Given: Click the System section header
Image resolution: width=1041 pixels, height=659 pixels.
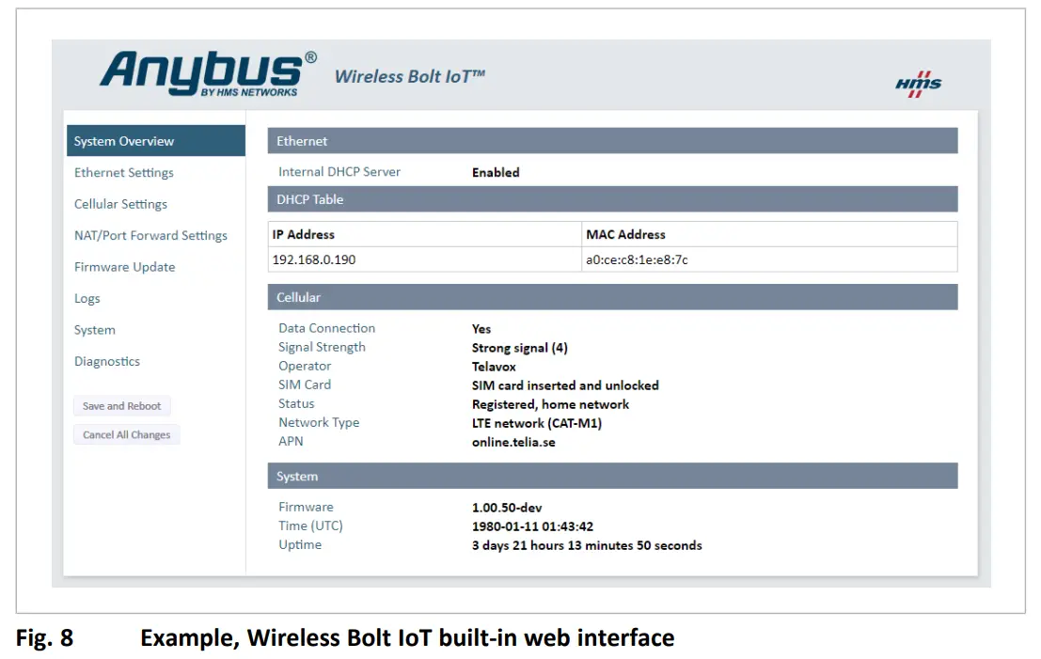Looking at the screenshot, I should click(296, 476).
